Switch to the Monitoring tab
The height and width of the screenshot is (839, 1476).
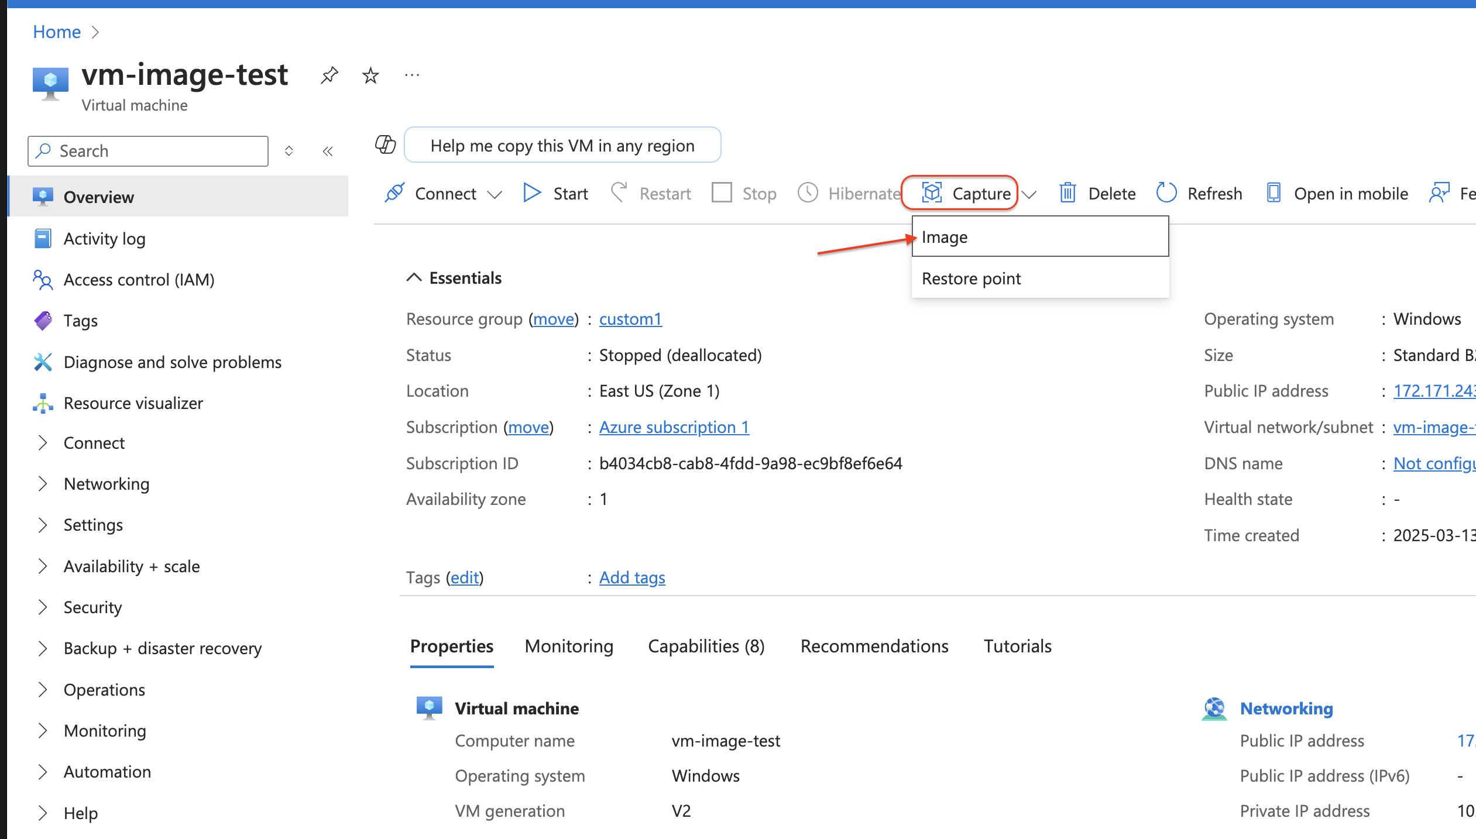(x=569, y=647)
